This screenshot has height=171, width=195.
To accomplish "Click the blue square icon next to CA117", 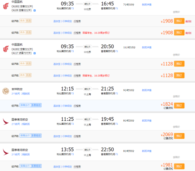I will click(35, 53).
